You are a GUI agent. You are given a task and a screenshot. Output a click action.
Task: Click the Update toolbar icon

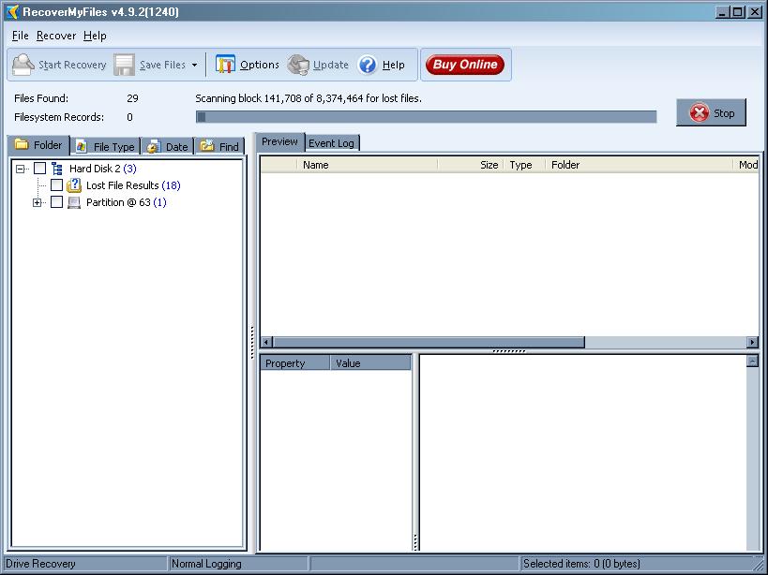tap(298, 65)
